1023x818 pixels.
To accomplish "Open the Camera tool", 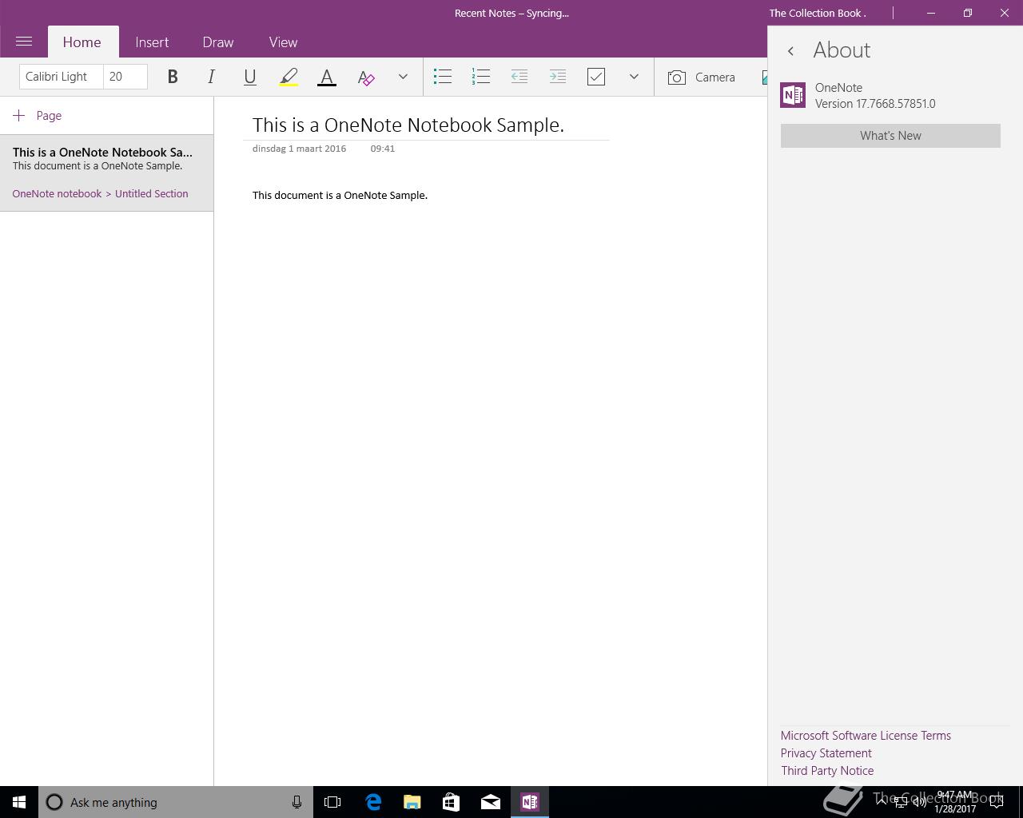I will click(702, 77).
